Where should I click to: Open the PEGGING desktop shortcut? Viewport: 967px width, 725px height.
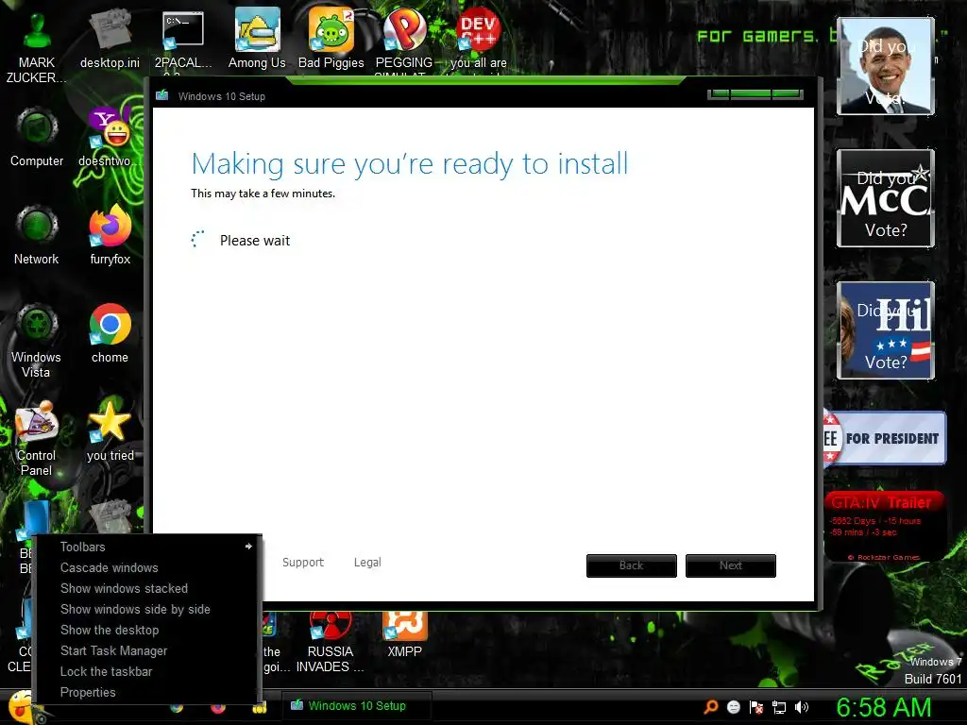[404, 39]
